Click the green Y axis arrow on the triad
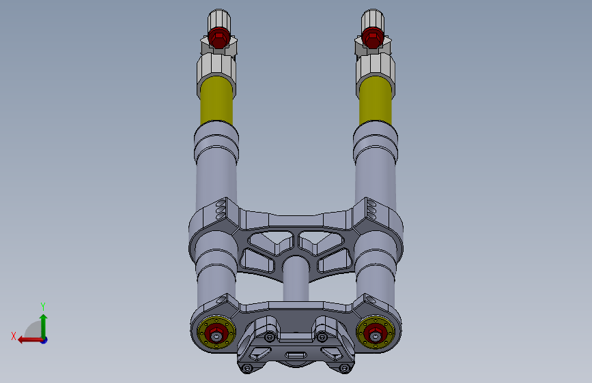 tap(44, 326)
